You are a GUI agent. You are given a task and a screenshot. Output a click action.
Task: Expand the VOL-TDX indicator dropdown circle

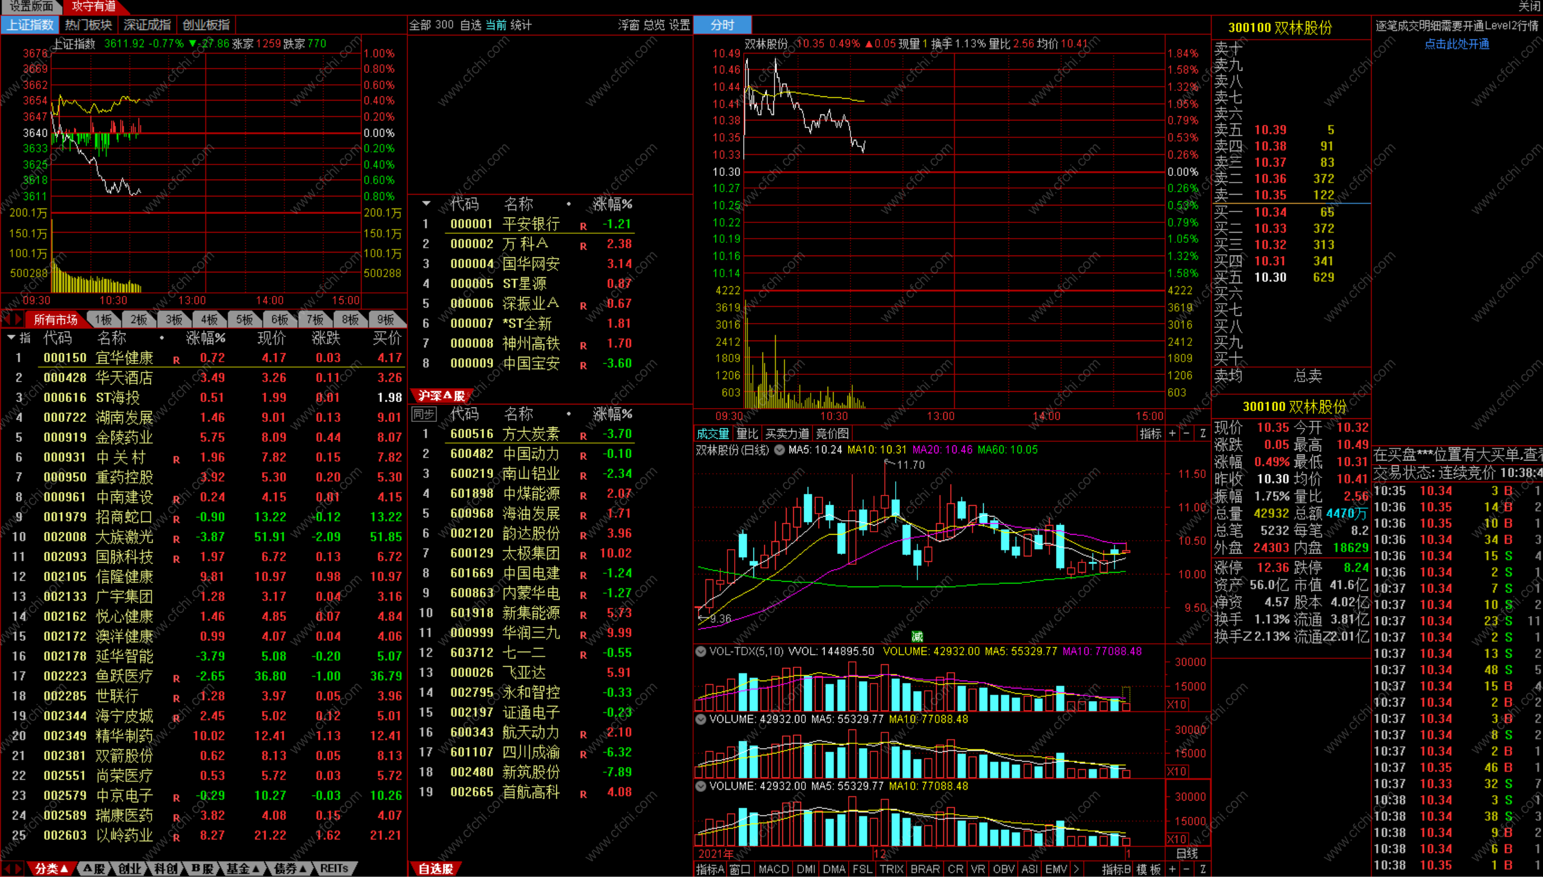click(x=700, y=651)
